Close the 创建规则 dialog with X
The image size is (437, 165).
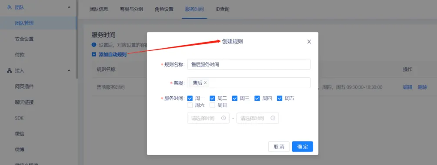[309, 42]
